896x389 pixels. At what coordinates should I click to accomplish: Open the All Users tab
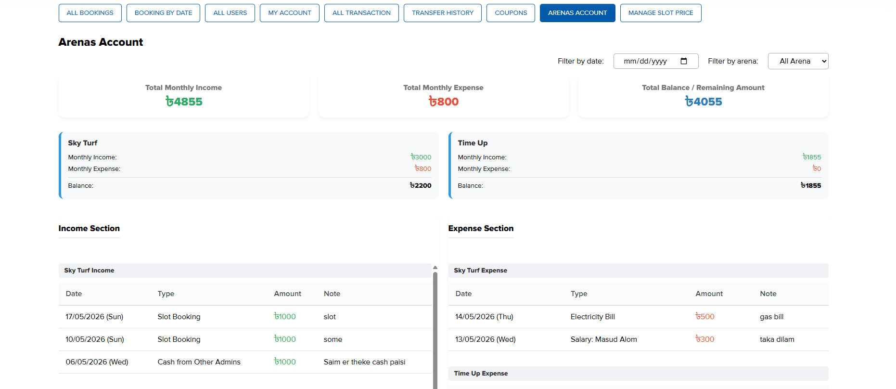pyautogui.click(x=230, y=13)
